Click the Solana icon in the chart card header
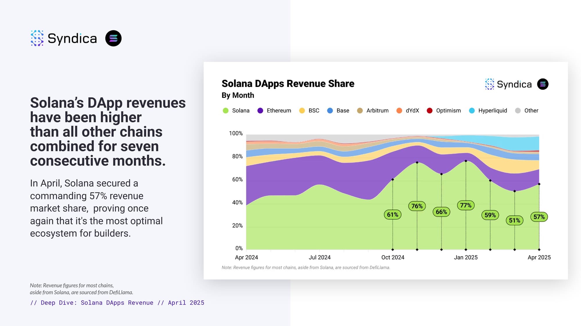Screen dimensions: 581x326 coord(543,84)
